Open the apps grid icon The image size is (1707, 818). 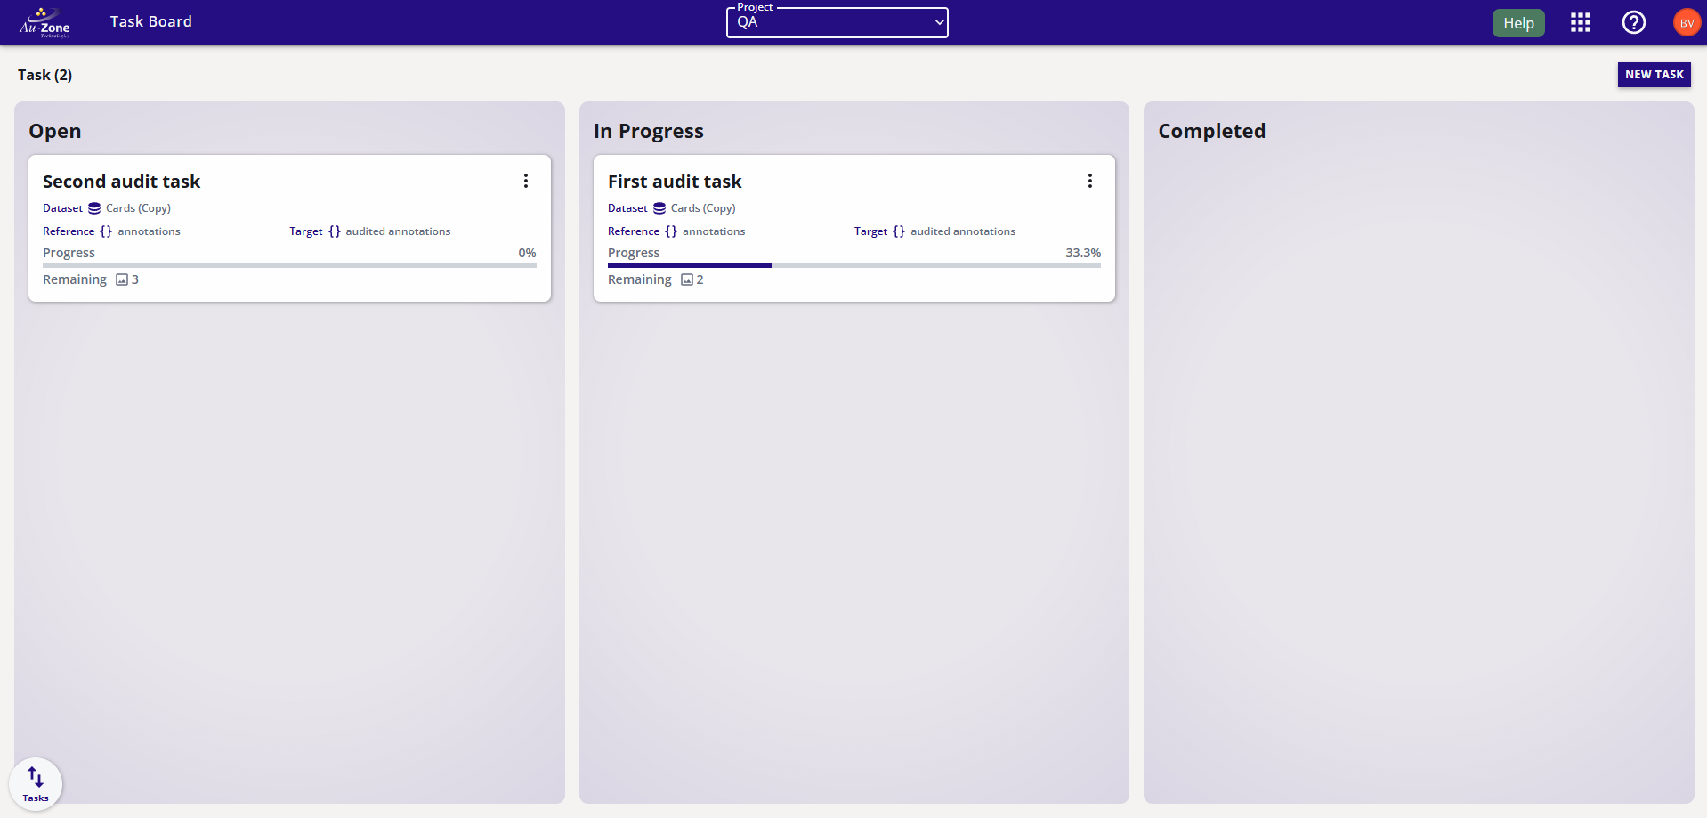coord(1581,22)
